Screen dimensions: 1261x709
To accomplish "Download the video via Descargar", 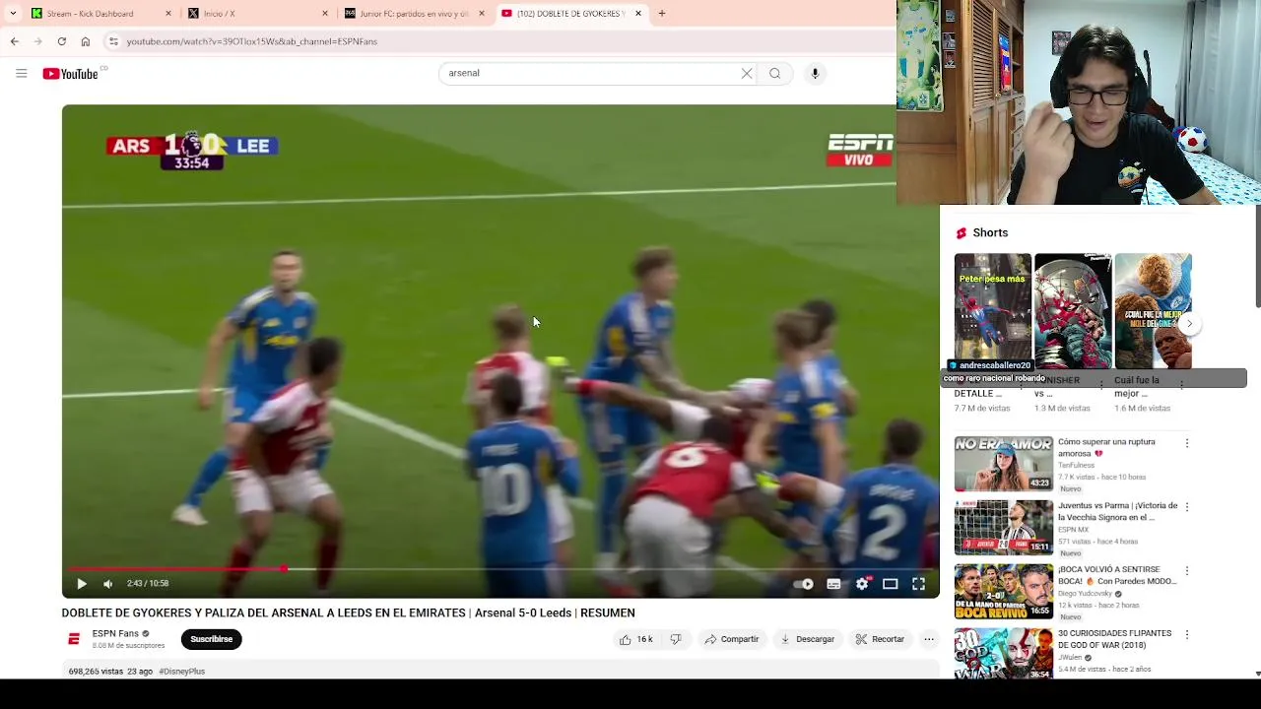I will pos(807,639).
